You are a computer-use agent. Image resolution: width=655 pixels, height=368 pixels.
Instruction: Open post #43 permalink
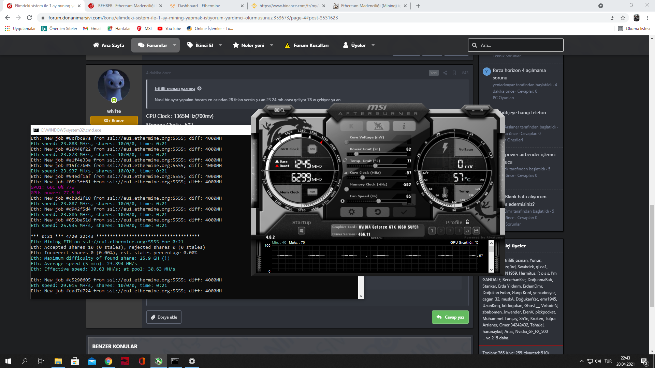(465, 73)
